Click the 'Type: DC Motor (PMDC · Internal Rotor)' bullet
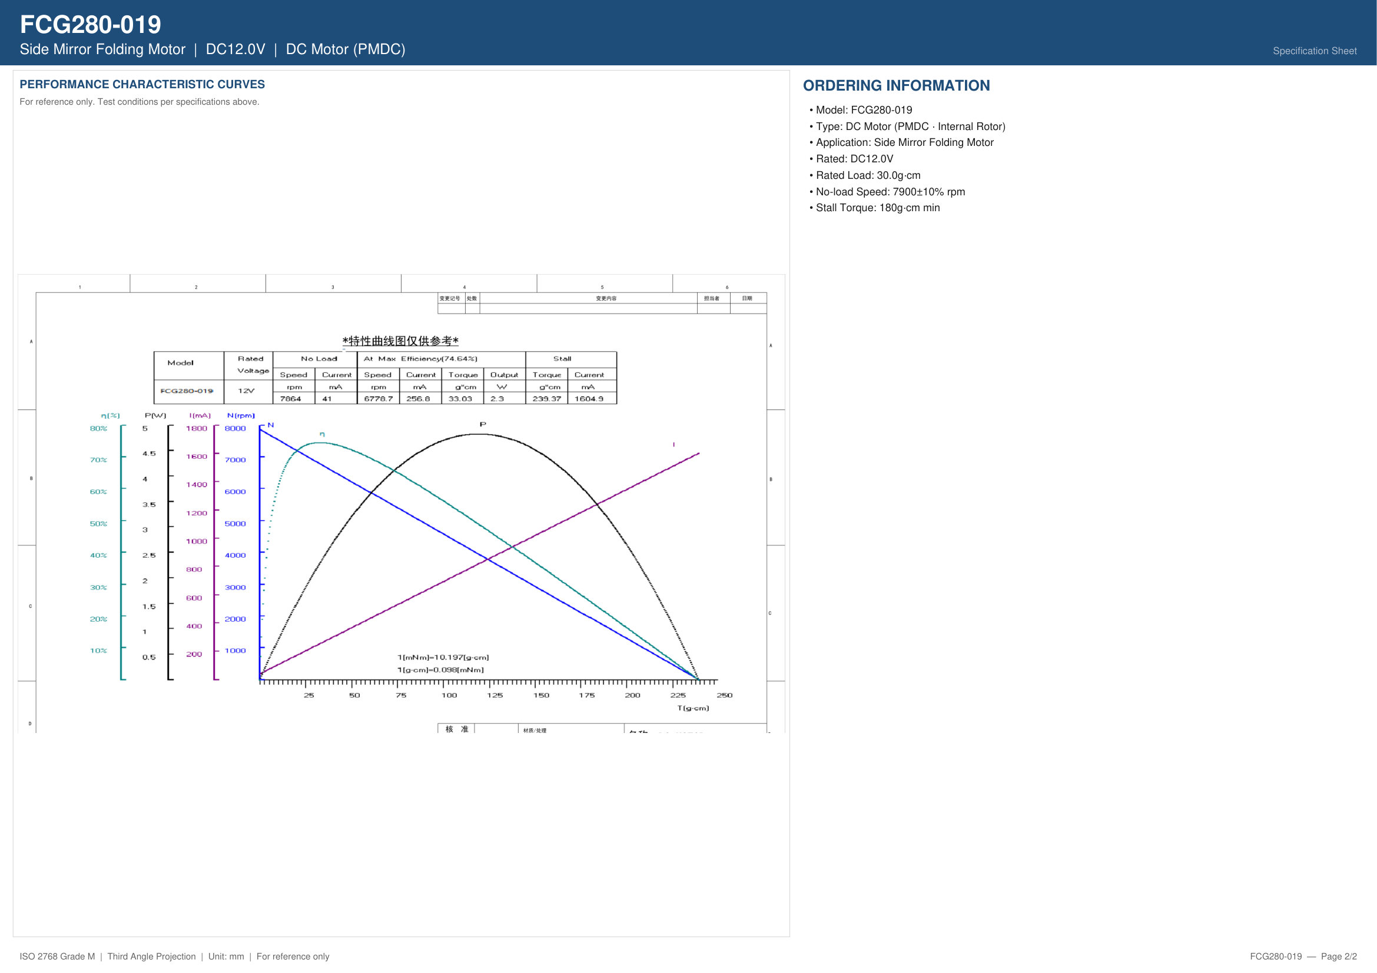The image size is (1377, 973). (907, 126)
